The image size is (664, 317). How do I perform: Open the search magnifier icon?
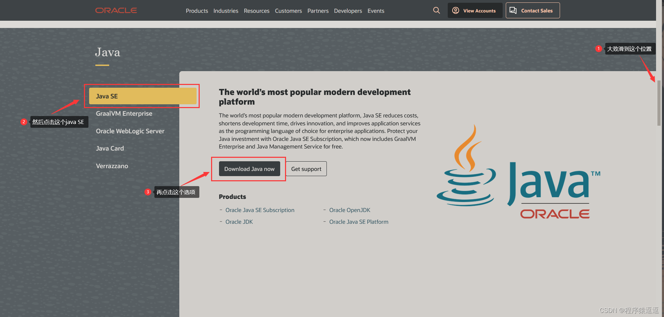[x=436, y=10]
